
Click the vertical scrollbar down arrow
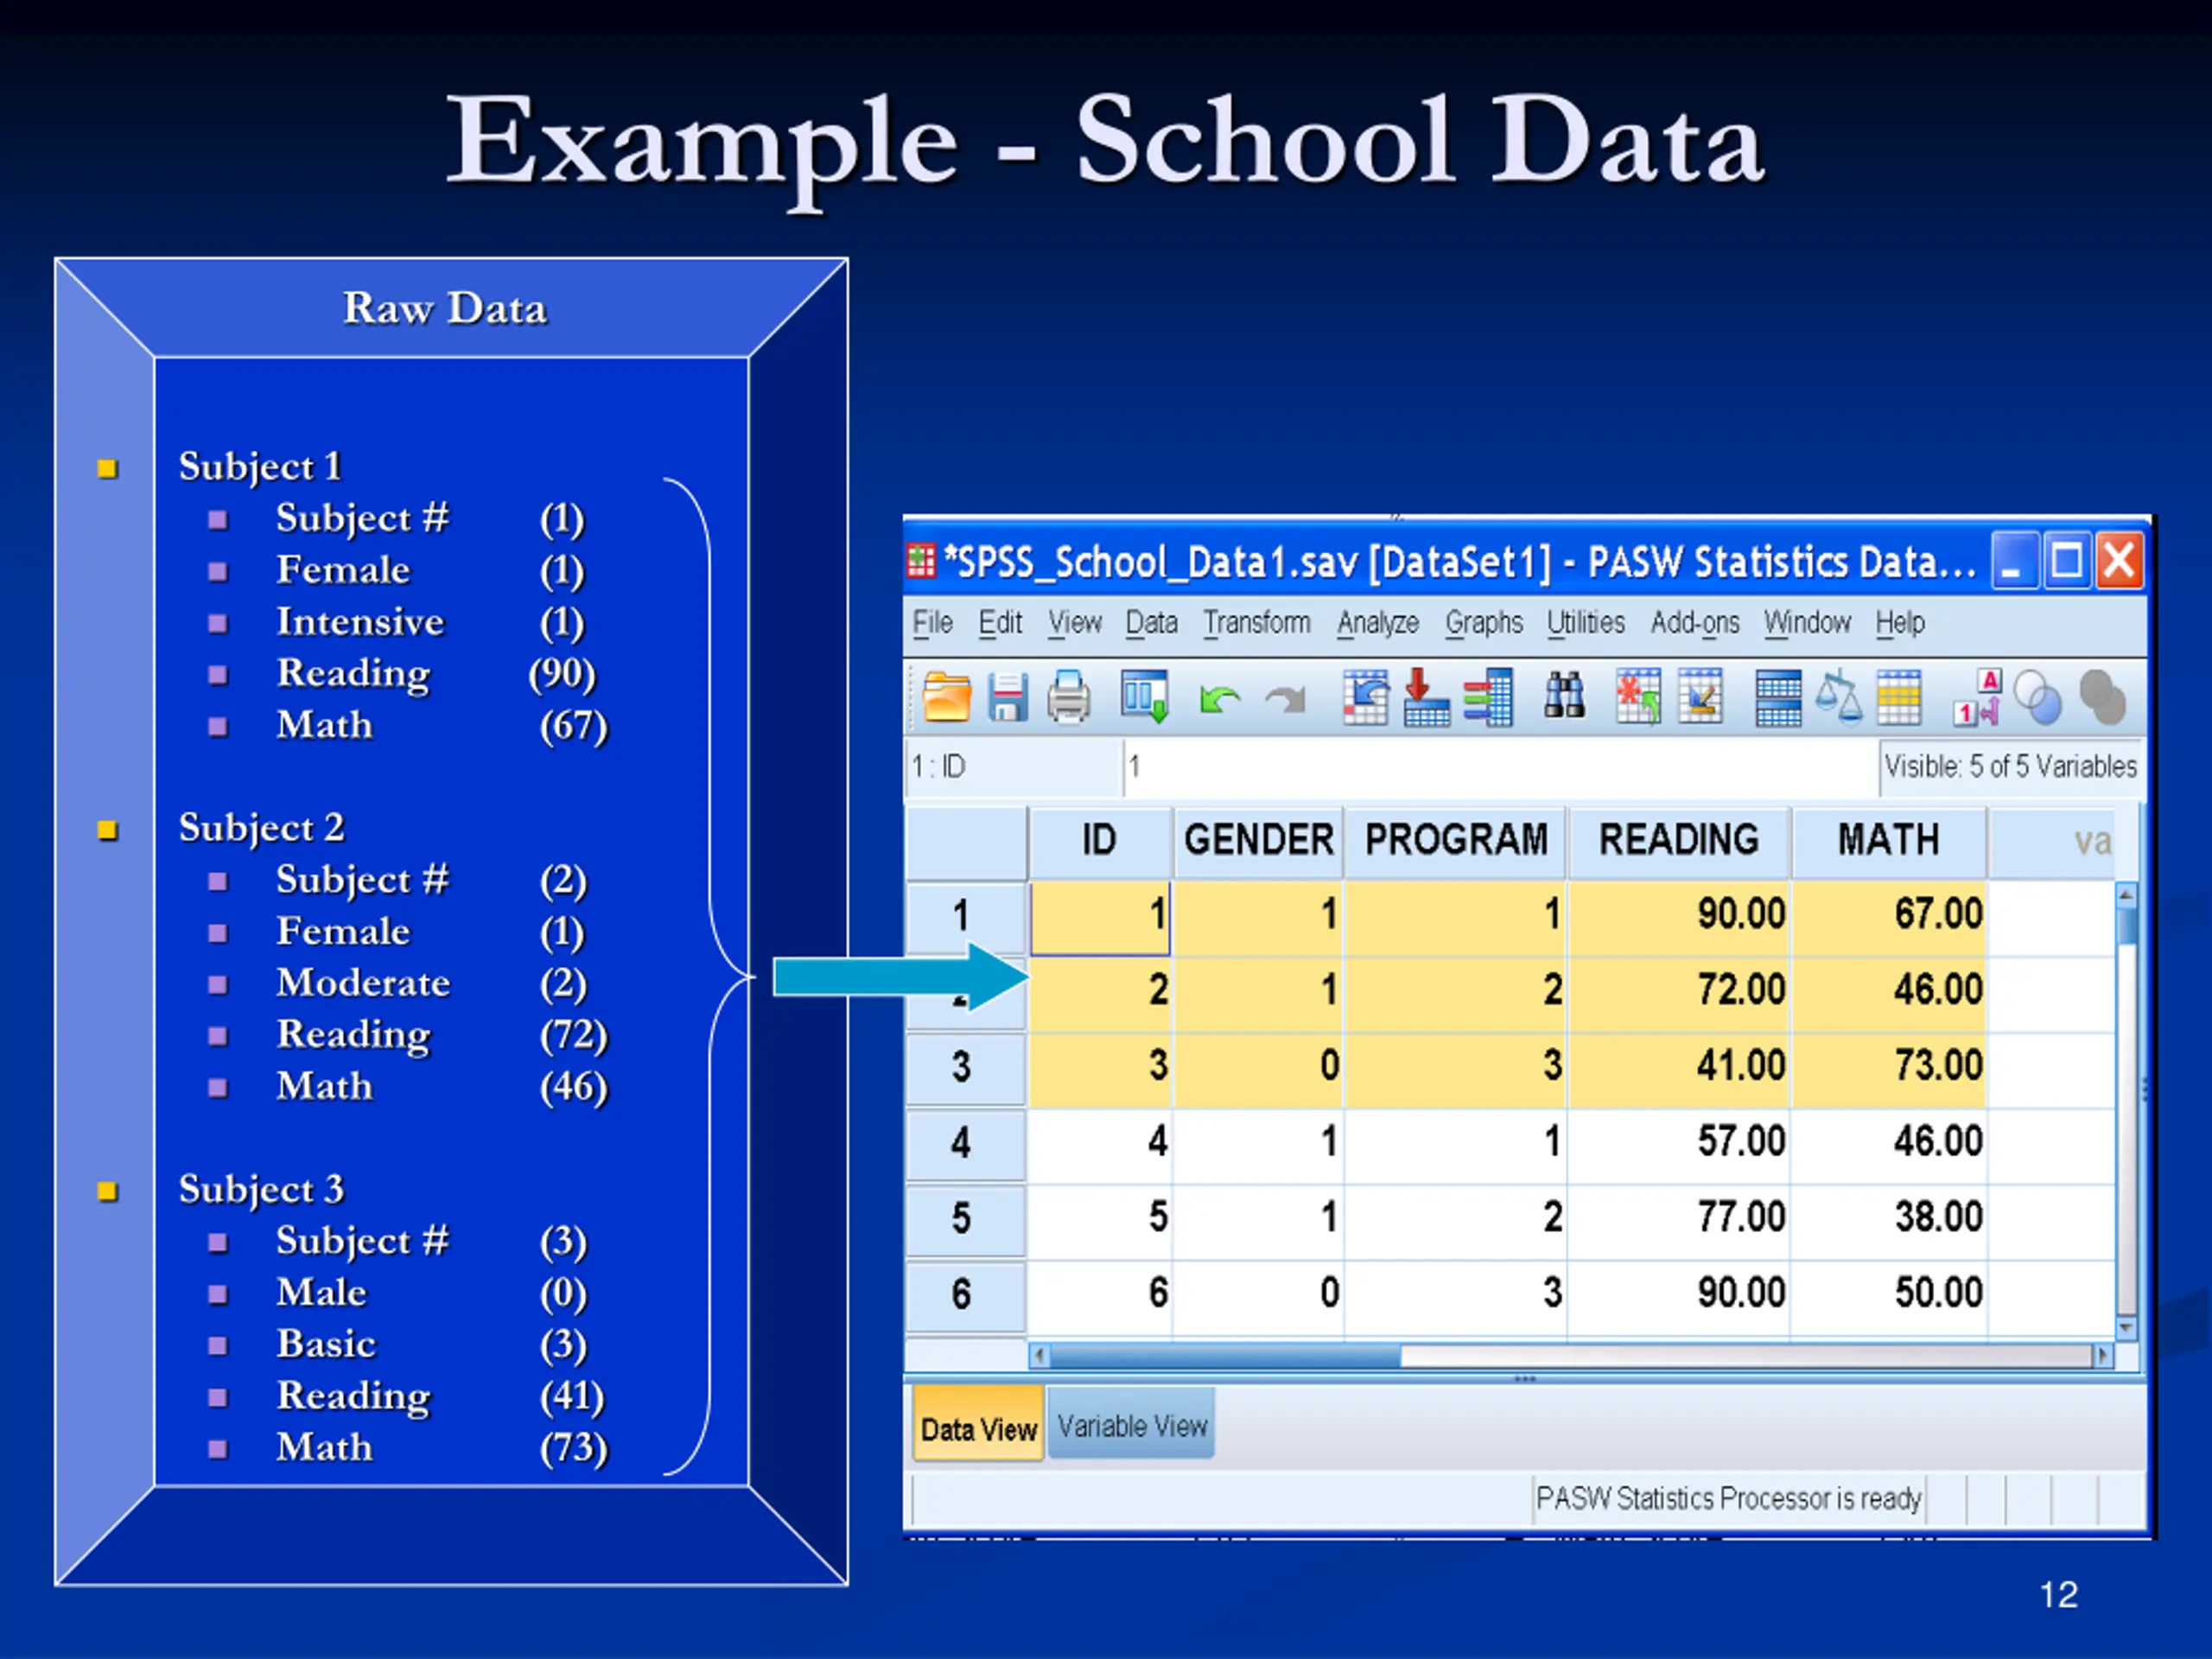pos(2127,1328)
